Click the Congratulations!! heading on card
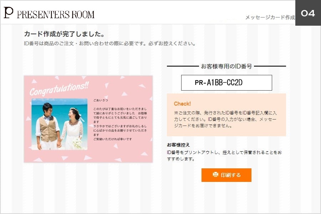Image resolution: width=321 pixels, height=214 pixels. tap(59, 89)
